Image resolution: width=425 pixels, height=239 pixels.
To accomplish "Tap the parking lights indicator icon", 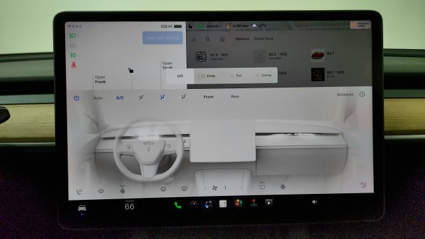I will click(x=73, y=55).
